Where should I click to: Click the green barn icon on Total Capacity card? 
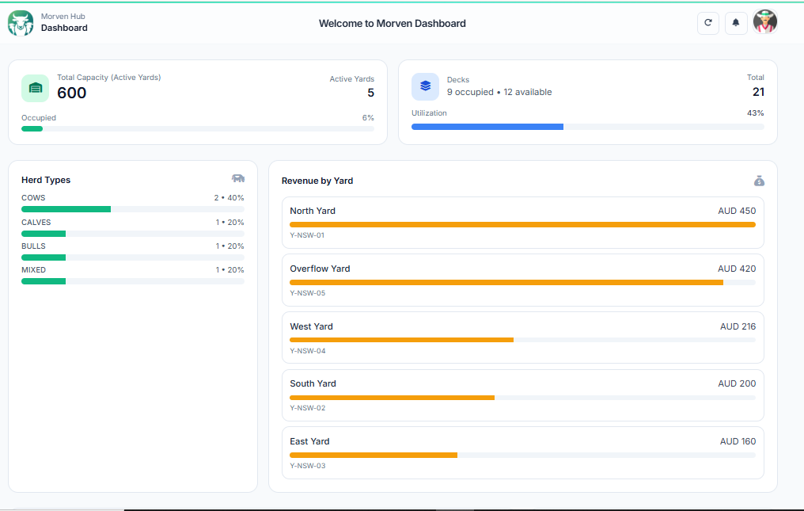click(35, 86)
